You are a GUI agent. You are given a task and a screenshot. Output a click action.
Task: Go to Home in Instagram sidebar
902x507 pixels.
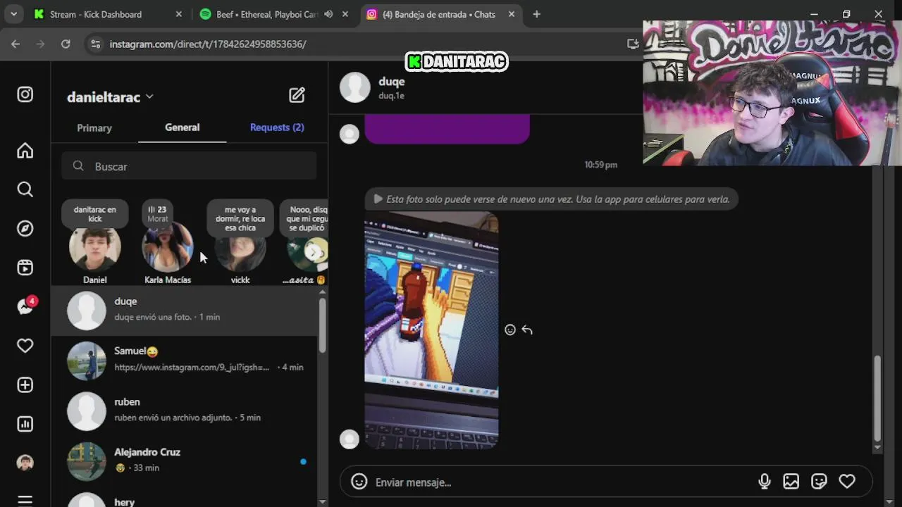pyautogui.click(x=25, y=151)
